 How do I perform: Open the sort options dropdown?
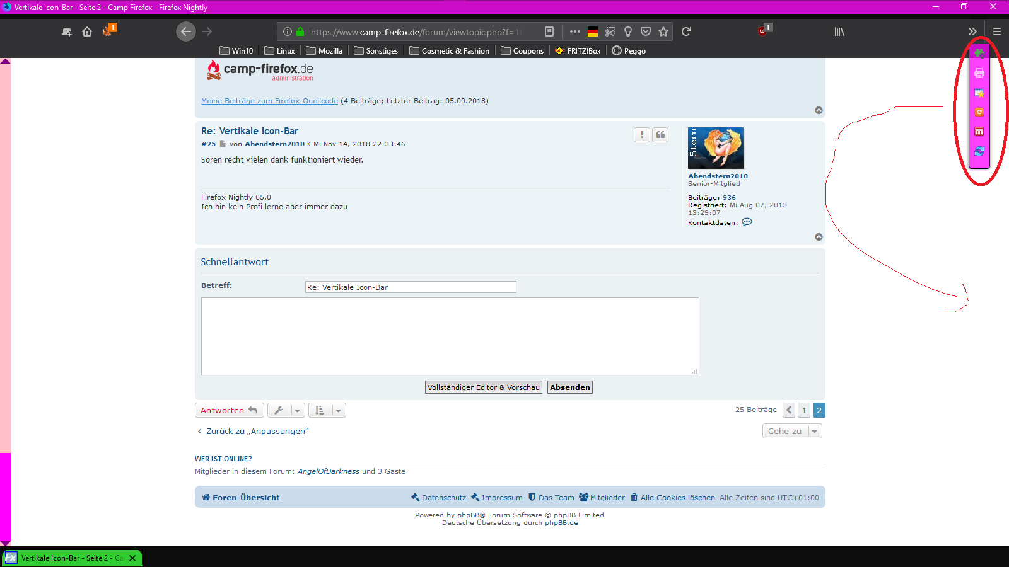point(327,410)
